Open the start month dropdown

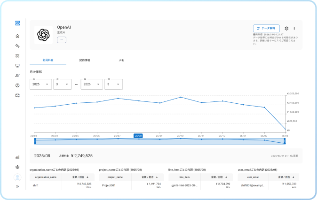(x=63, y=85)
